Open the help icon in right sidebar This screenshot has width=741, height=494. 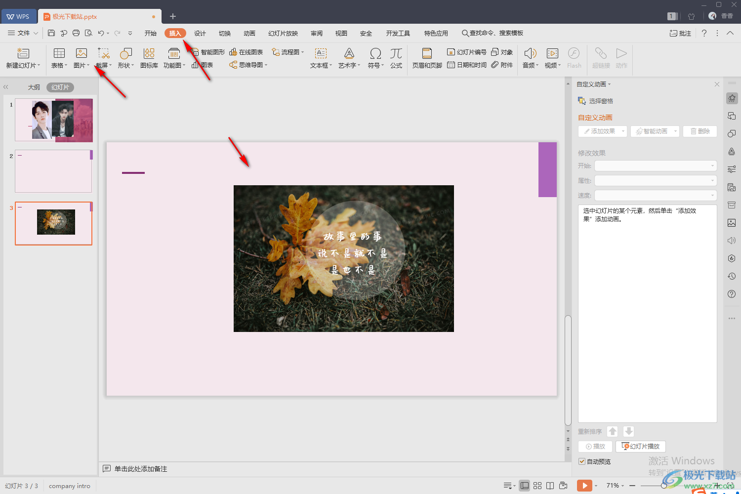pyautogui.click(x=732, y=294)
